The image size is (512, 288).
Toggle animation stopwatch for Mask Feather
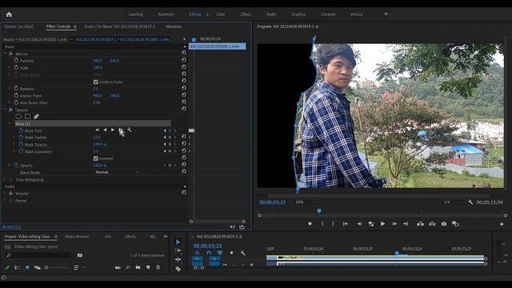(22, 138)
